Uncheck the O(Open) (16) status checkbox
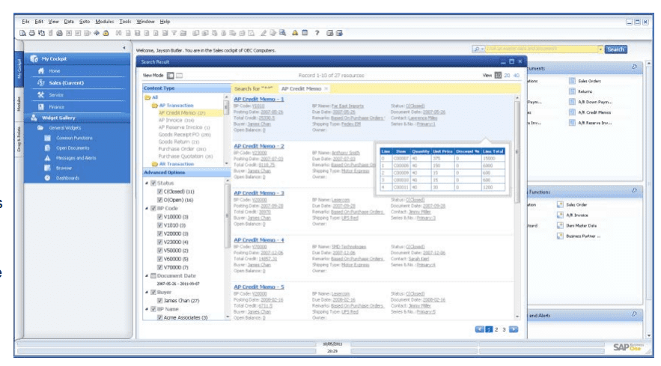This screenshot has height=366, width=661. point(159,200)
